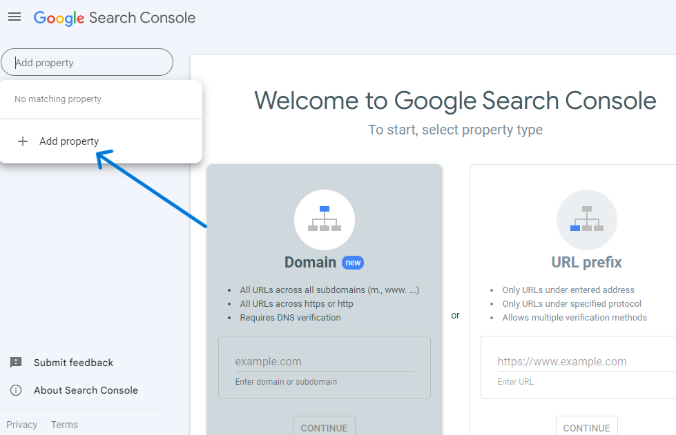Viewport: 676px width, 435px height.
Task: Click the Domain sitemap icon
Action: [x=325, y=219]
